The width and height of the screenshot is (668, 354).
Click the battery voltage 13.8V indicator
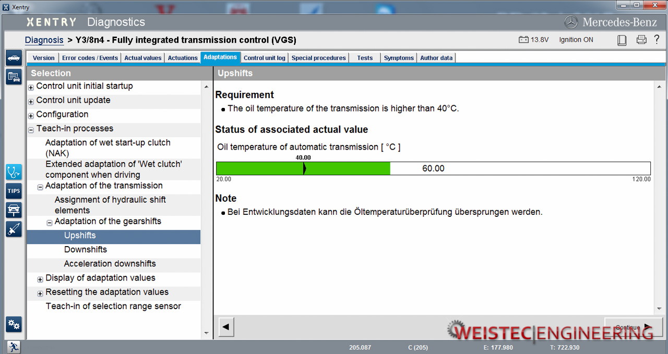533,40
